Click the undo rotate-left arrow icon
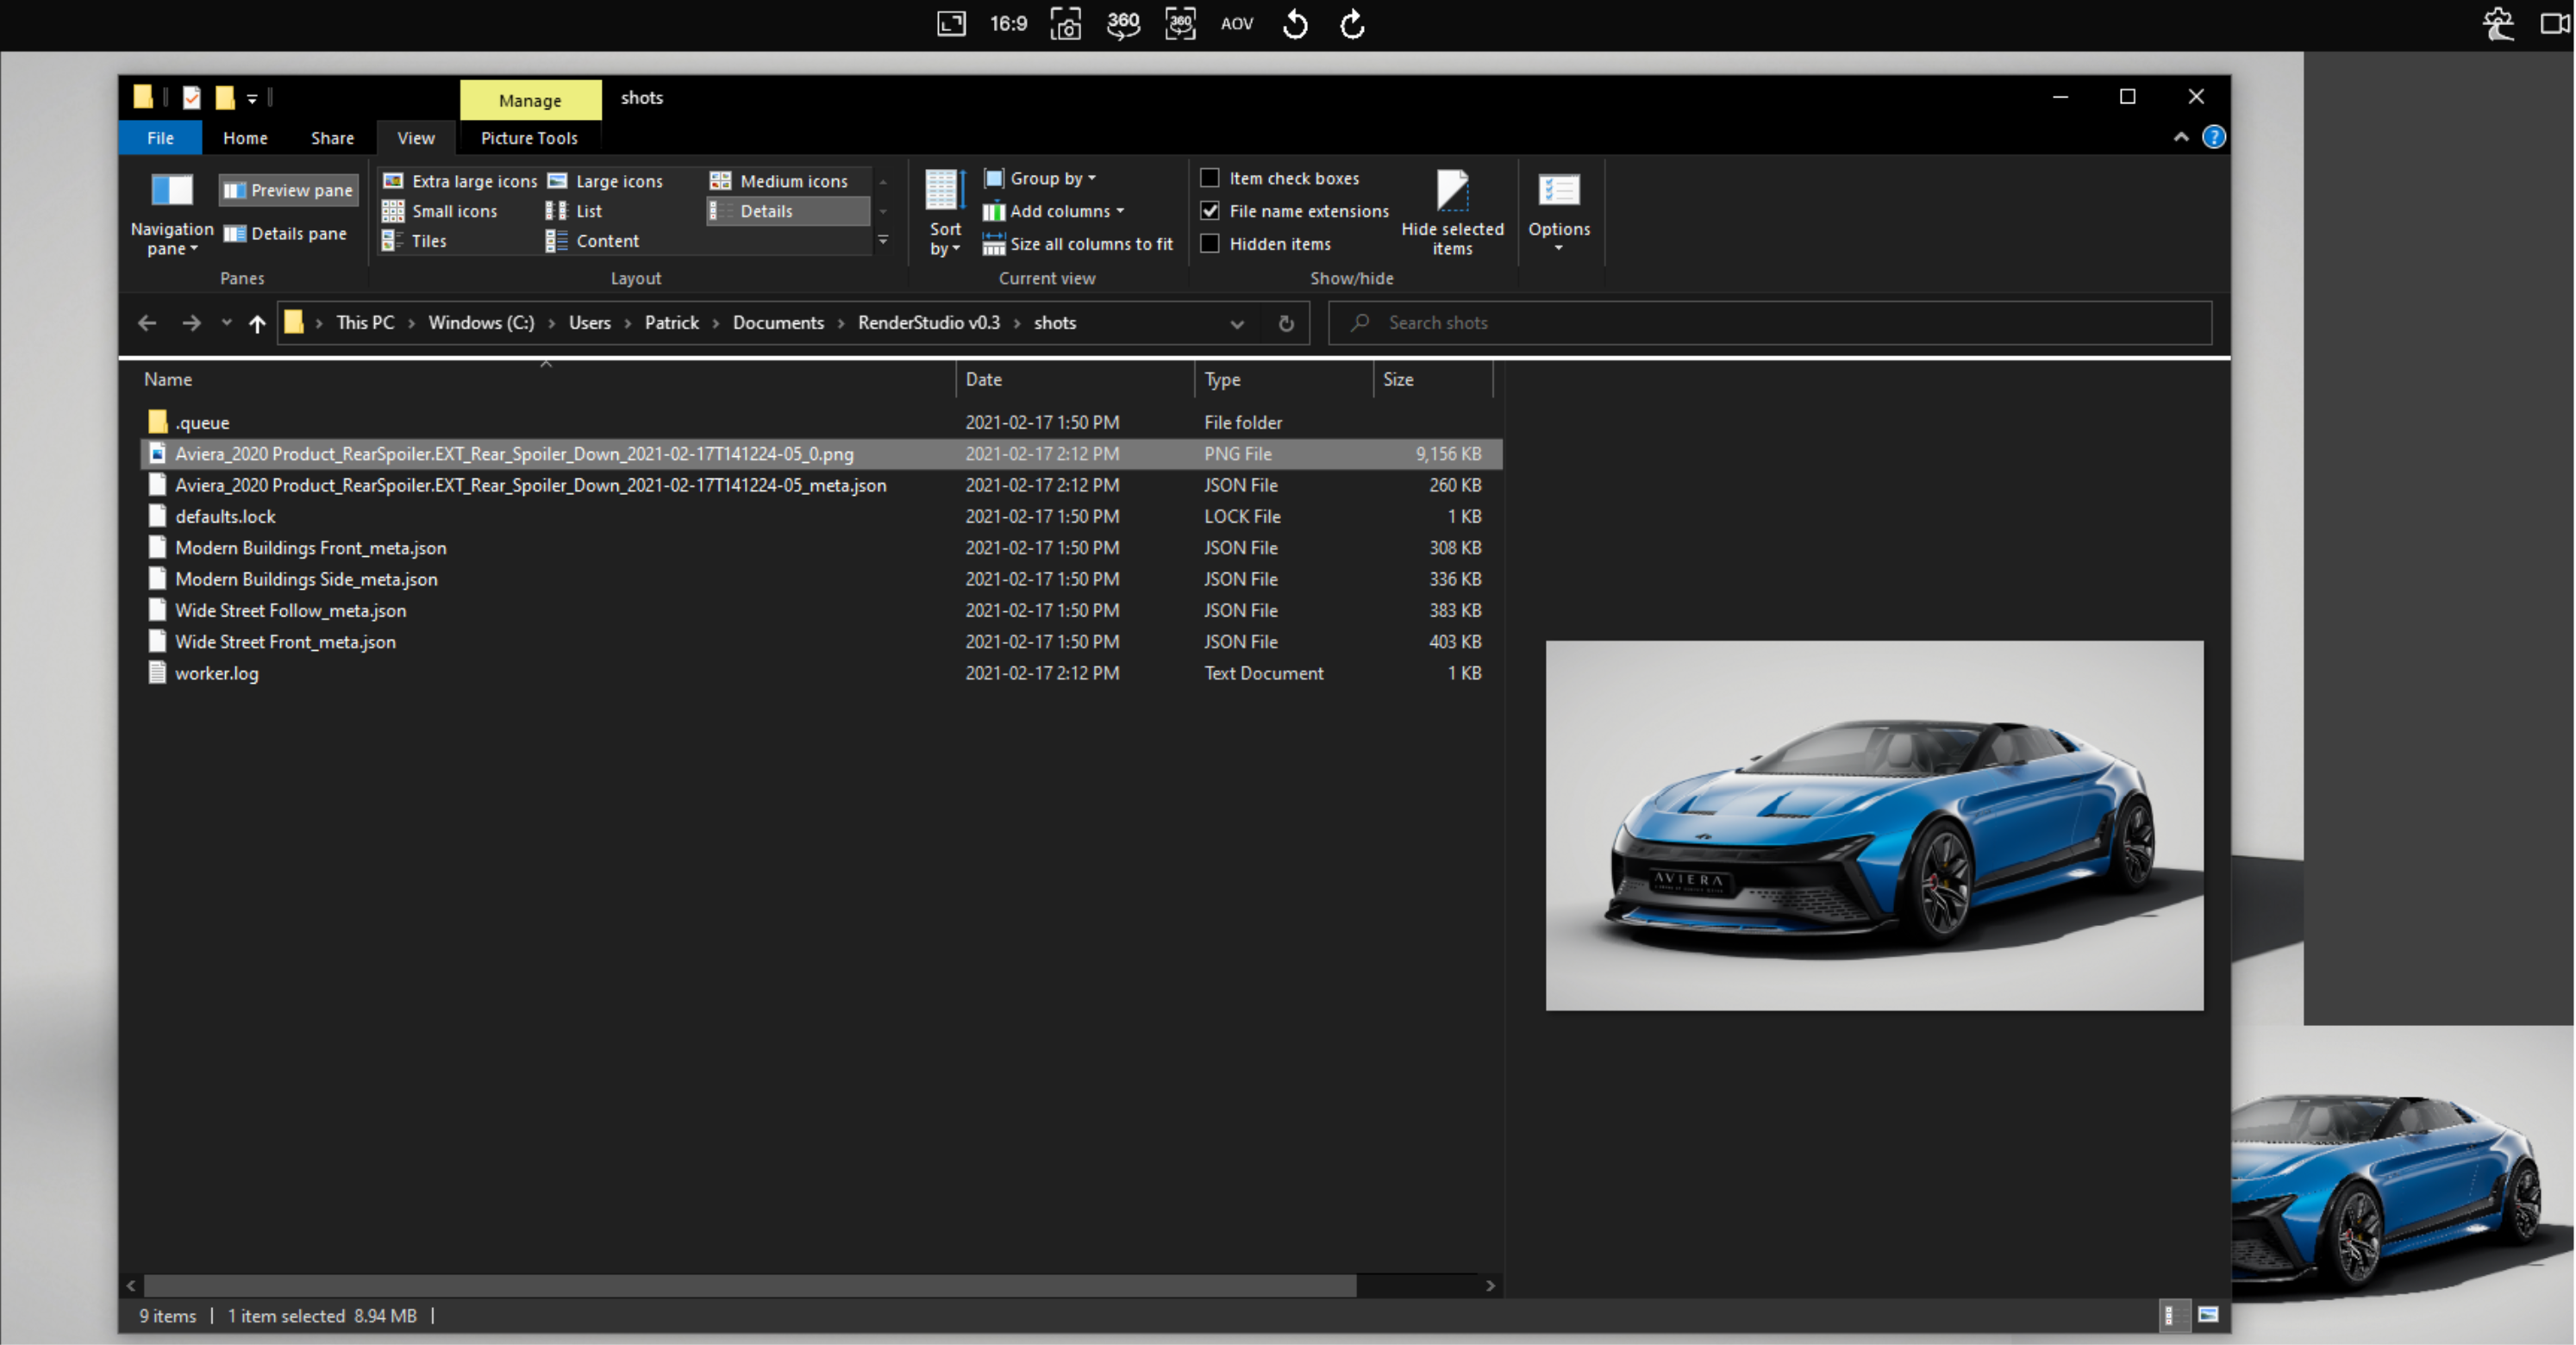Image resolution: width=2576 pixels, height=1345 pixels. coord(1295,24)
